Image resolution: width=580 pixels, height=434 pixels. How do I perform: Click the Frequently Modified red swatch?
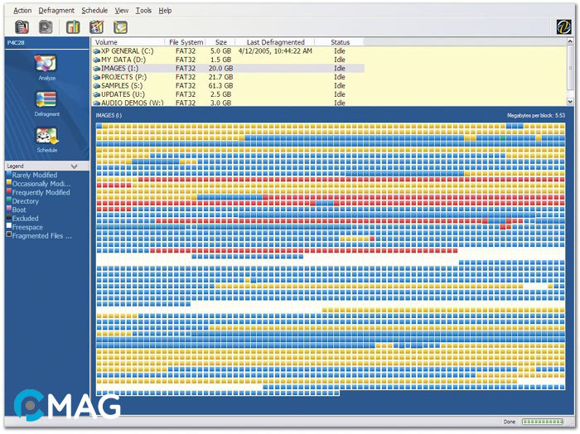pos(9,191)
